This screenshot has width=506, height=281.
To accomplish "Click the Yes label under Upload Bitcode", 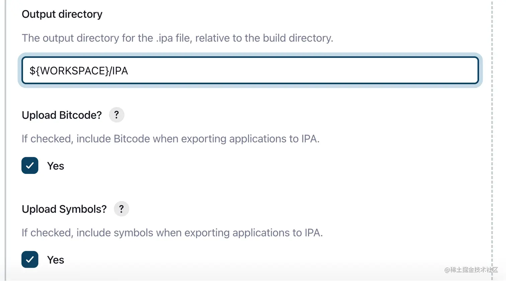I will (56, 166).
